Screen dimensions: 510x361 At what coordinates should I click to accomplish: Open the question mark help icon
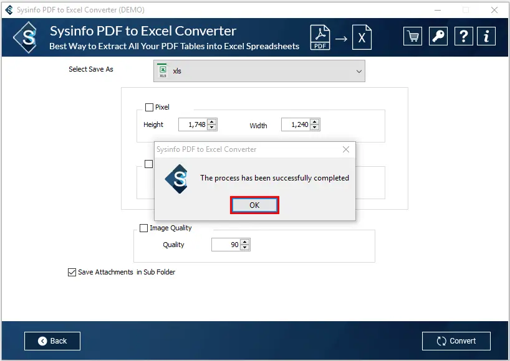point(463,36)
